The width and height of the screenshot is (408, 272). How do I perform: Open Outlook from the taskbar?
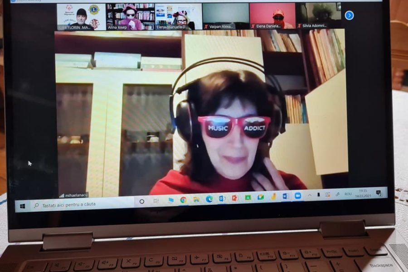(222, 198)
